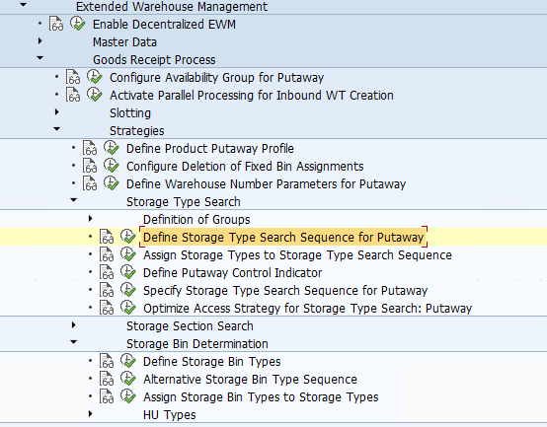547x427 pixels.
Task: Collapse the Extended Warehouse Management node
Action: (x=23, y=5)
